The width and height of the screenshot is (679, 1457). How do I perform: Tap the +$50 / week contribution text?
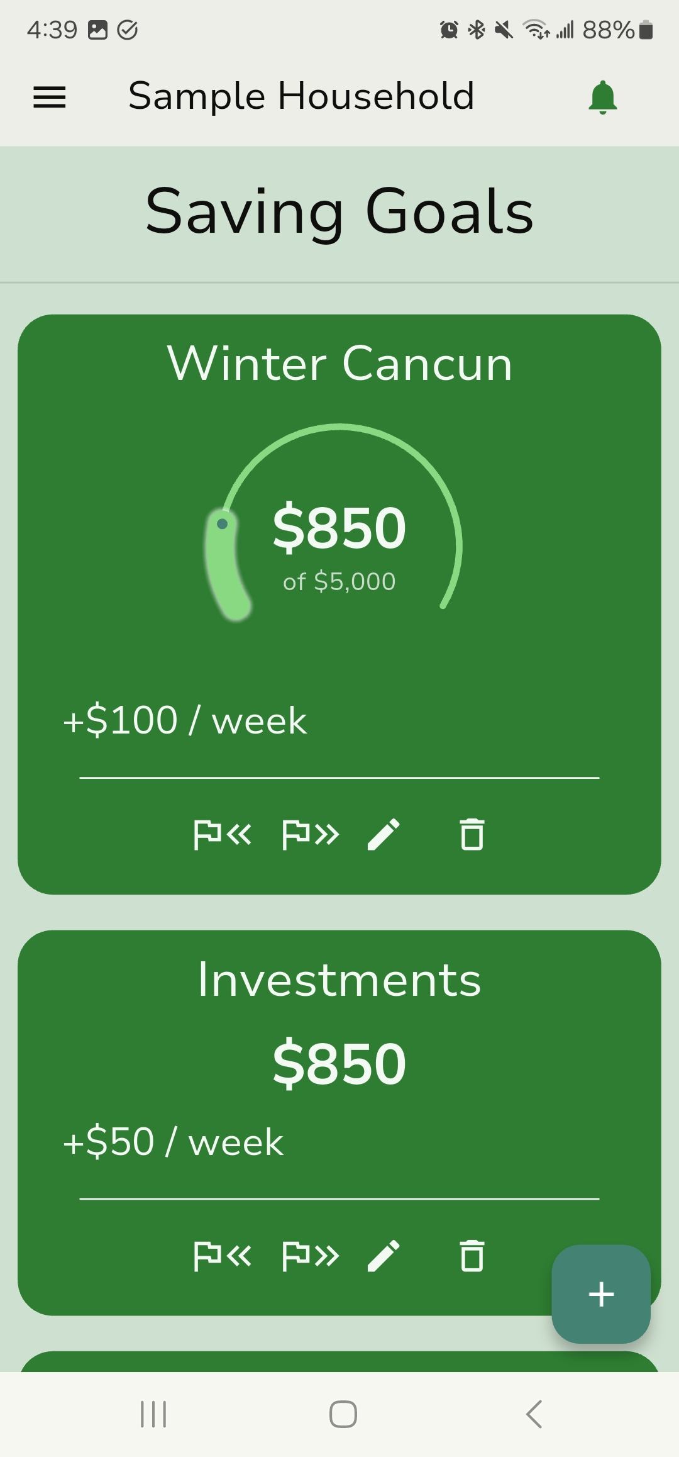point(174,1142)
